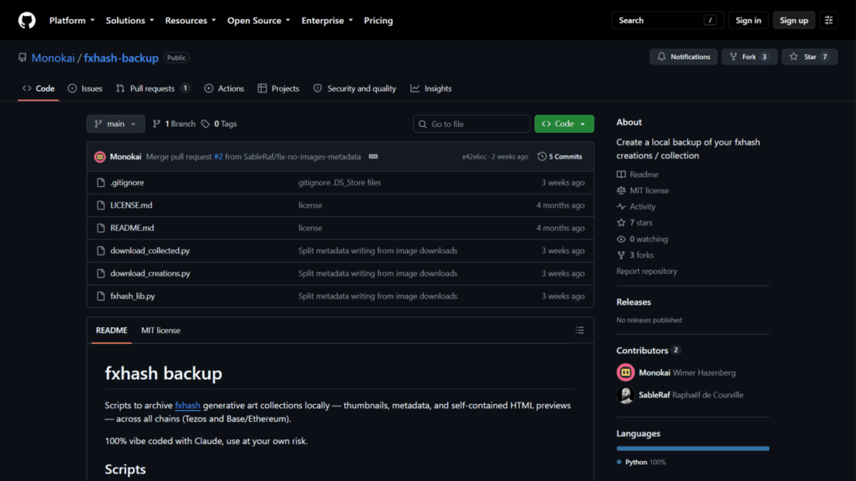The image size is (856, 481).
Task: Open download_collected.py's Split metadata commit message
Action: coord(378,251)
